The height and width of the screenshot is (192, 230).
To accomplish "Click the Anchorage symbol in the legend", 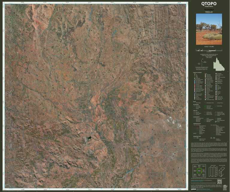I will (216, 87).
